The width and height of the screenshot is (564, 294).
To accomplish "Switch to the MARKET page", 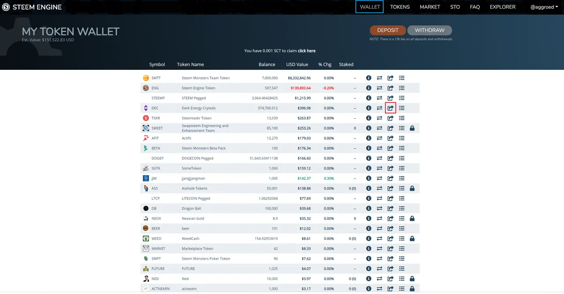I will 430,7.
